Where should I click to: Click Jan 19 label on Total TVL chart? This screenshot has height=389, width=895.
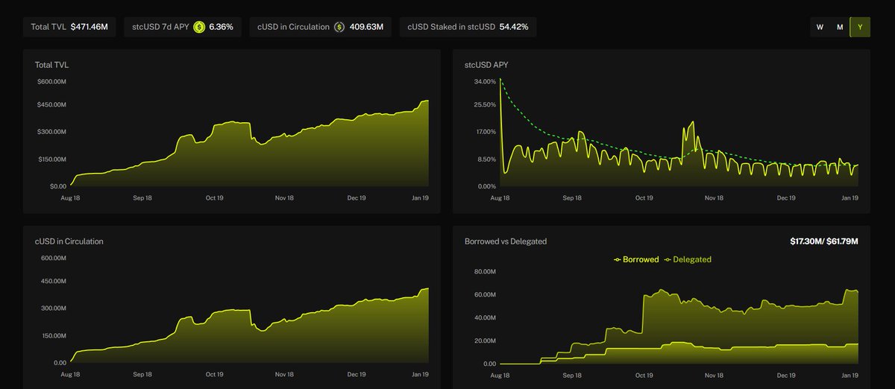(x=420, y=197)
